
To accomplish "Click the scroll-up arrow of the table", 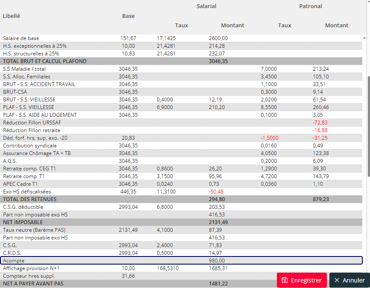I will 364,37.
